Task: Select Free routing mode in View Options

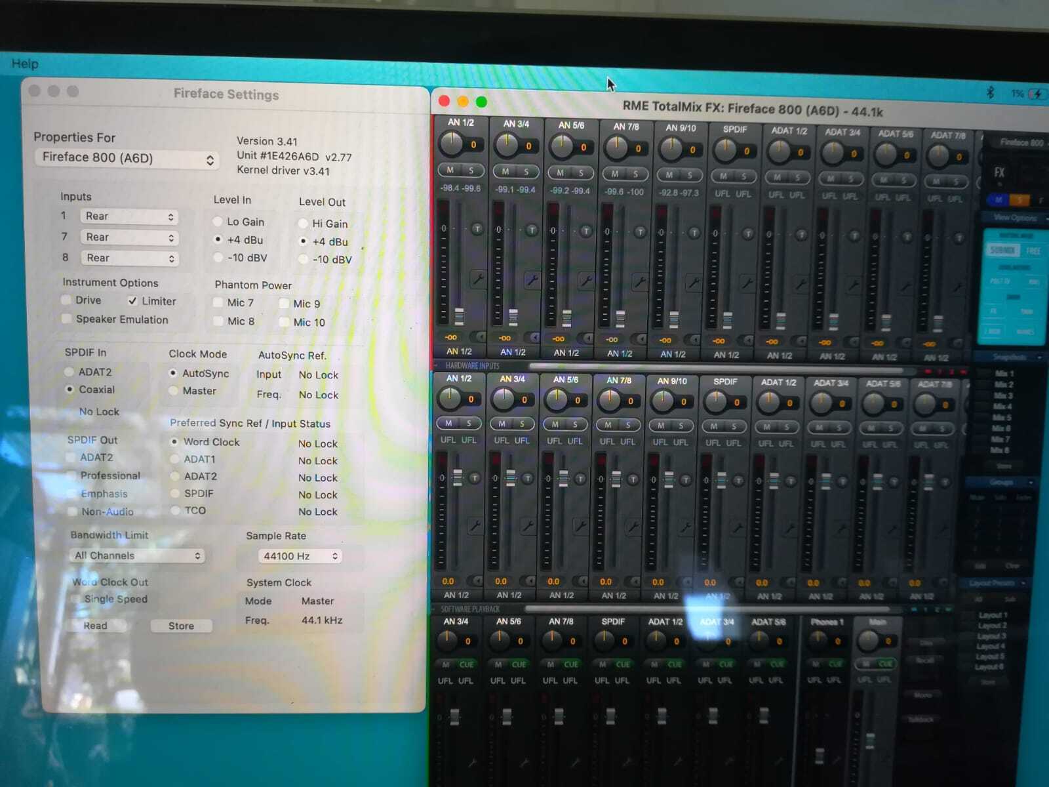Action: point(1033,251)
